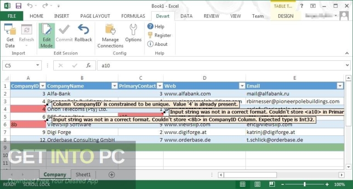Open Manage Connections in Config group
This screenshot has width=353, height=189.
[110, 36]
